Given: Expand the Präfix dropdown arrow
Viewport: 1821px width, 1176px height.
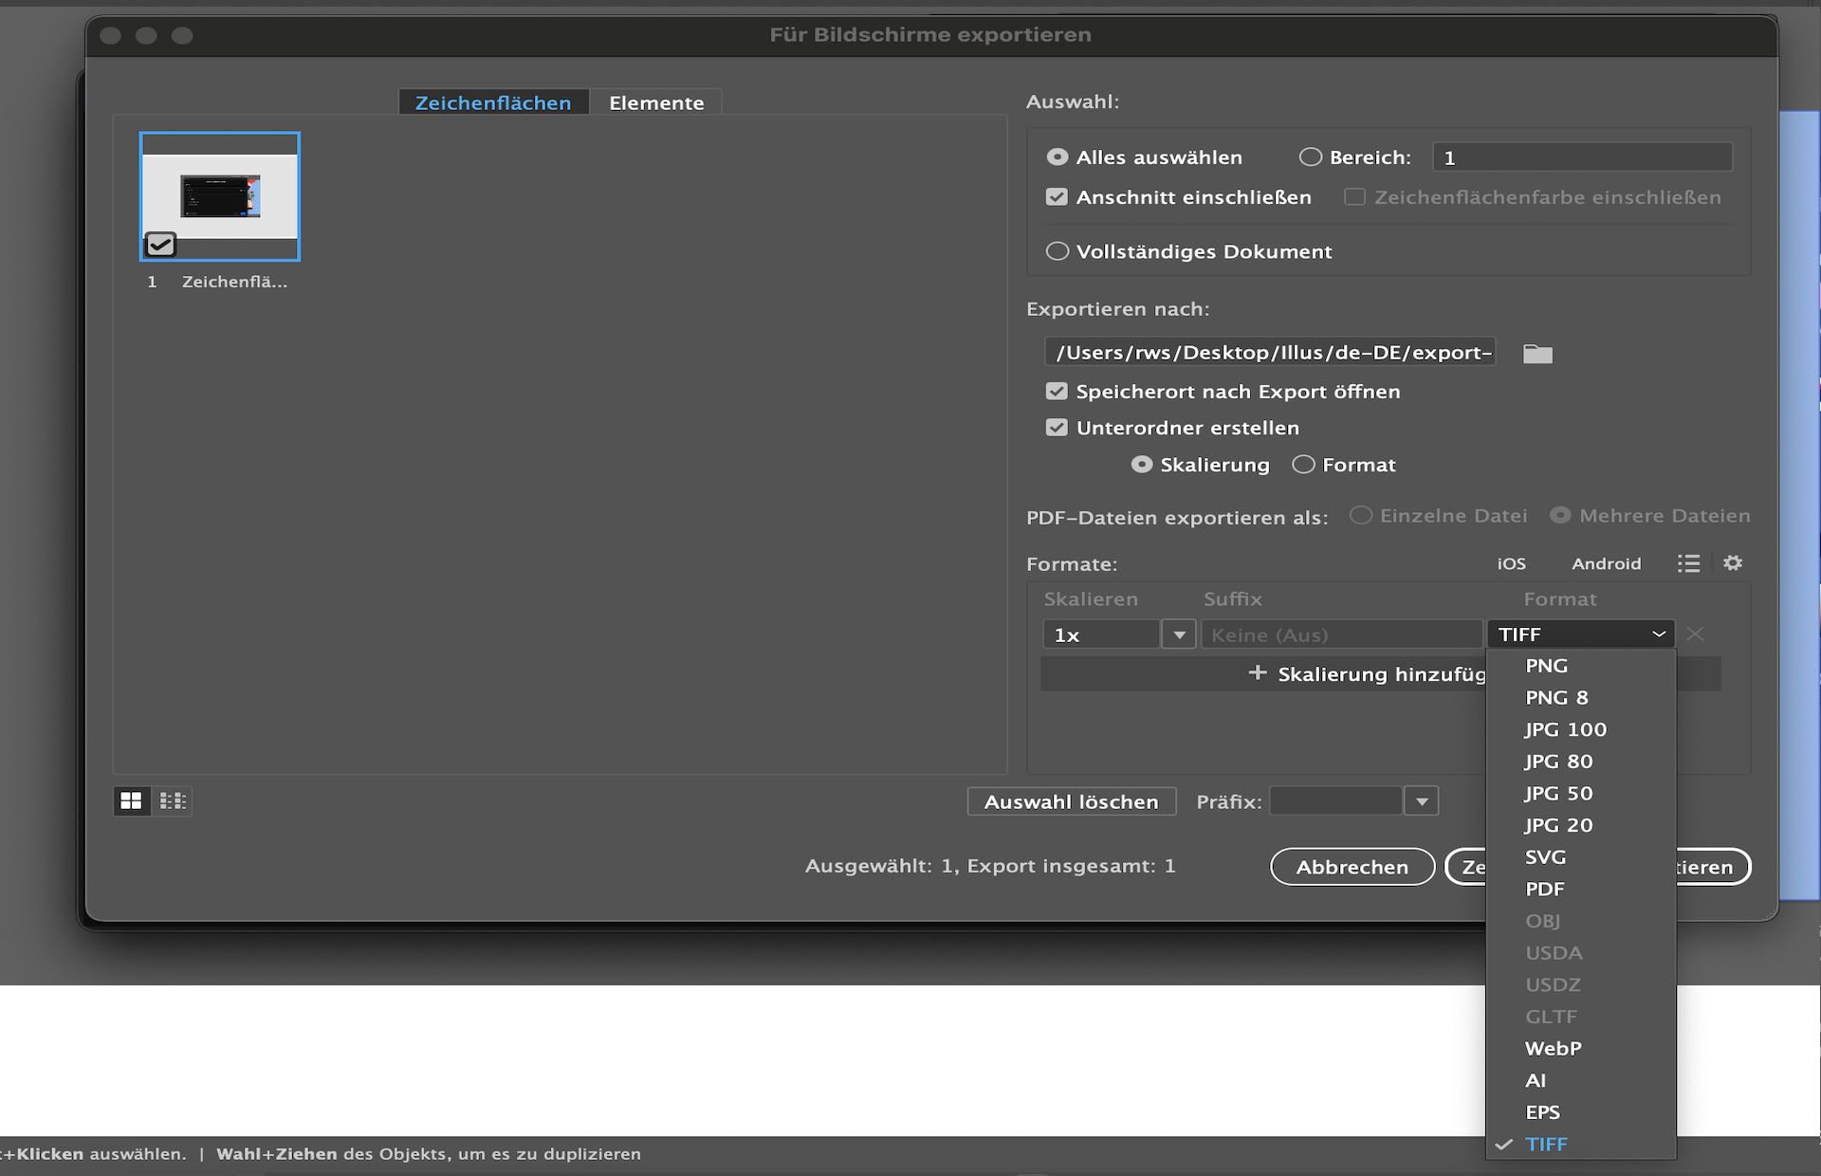Looking at the screenshot, I should (1421, 801).
